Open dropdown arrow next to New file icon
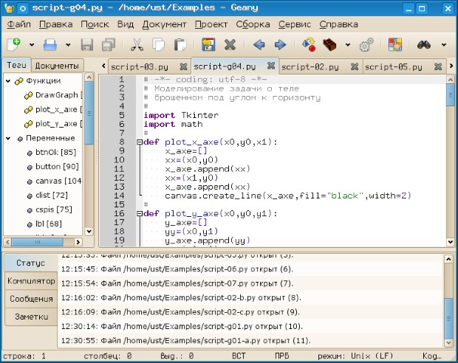 tap(31, 46)
